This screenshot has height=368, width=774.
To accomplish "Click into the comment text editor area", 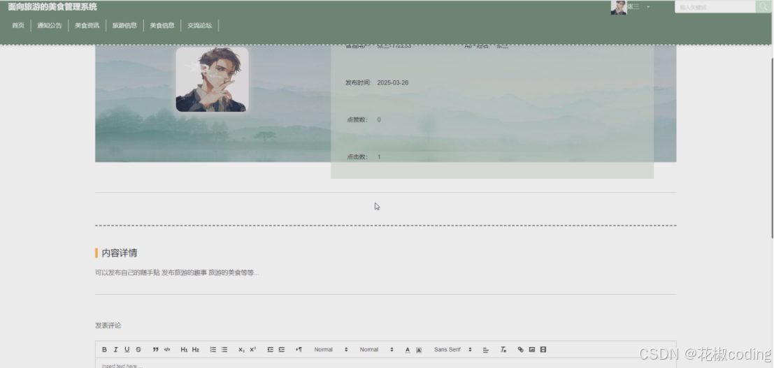I will 385,364.
